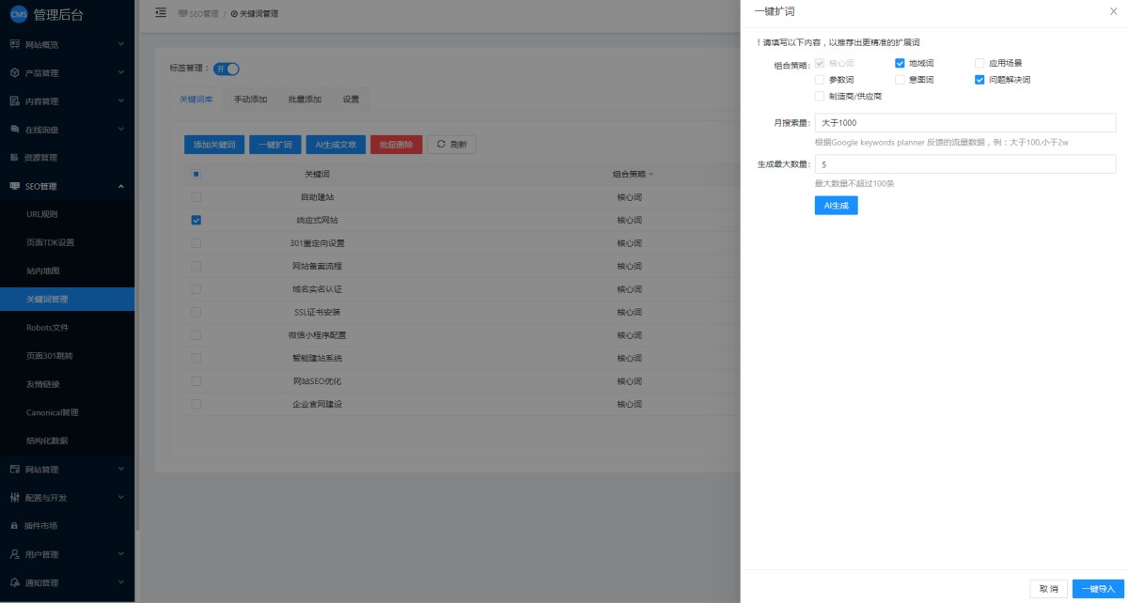Close the 一键扩词 drawer with X
This screenshot has width=1128, height=603.
click(x=1114, y=10)
